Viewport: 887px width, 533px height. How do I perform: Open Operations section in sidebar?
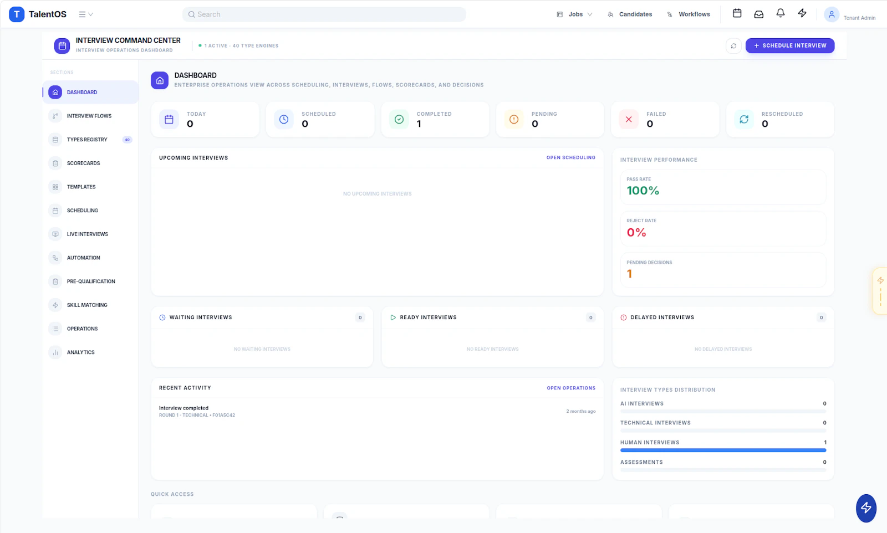90,329
